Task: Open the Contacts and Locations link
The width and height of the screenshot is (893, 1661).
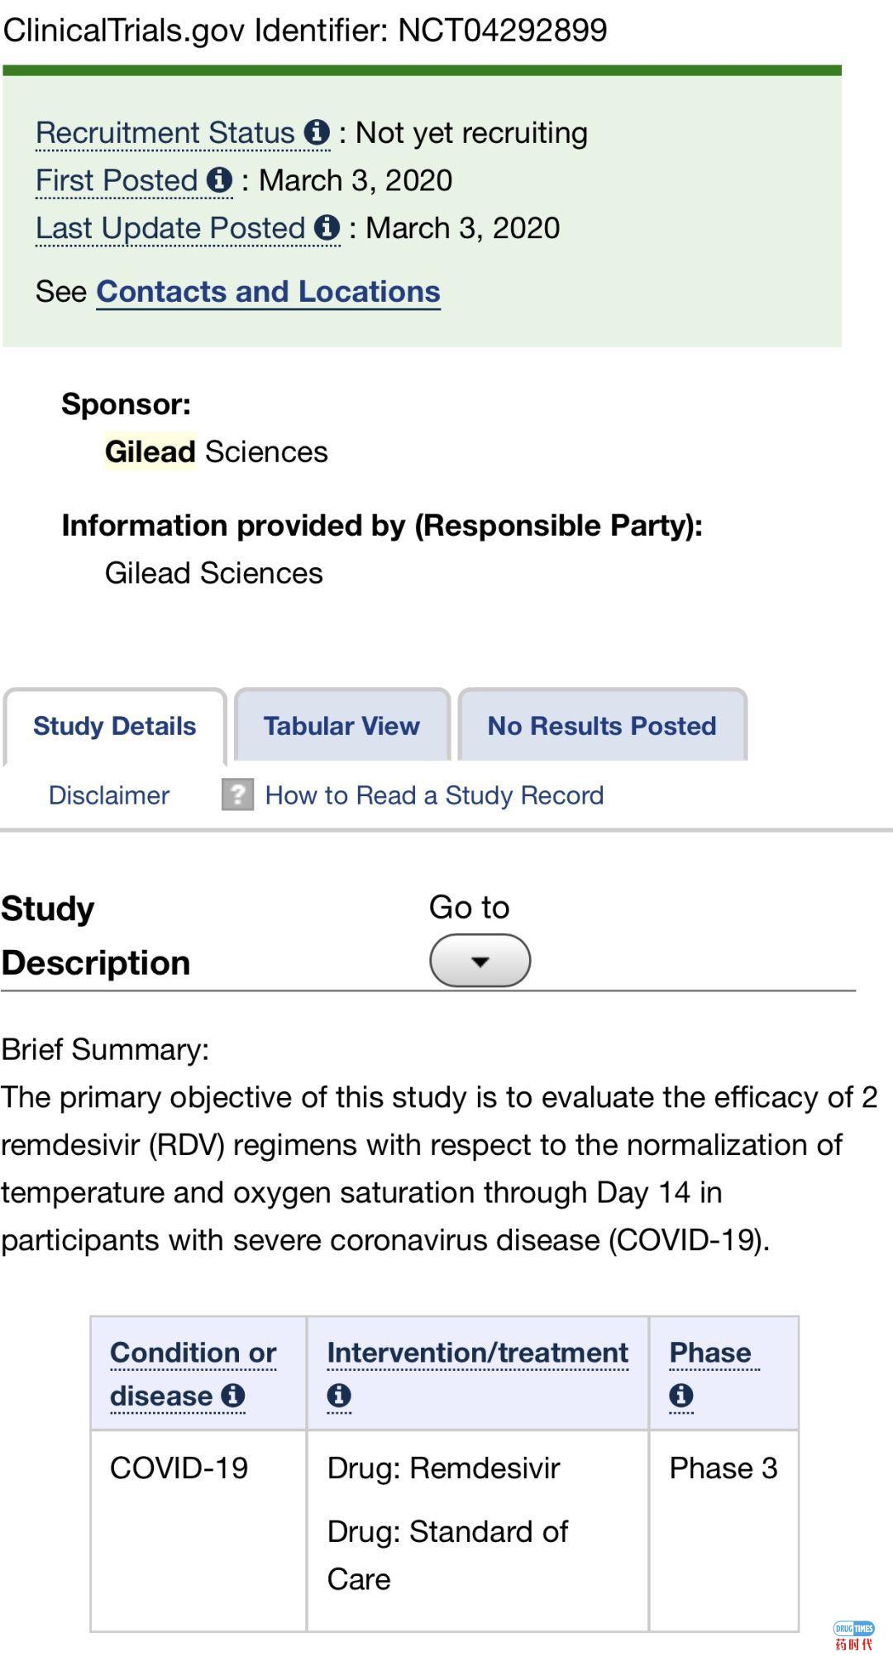Action: [x=268, y=292]
